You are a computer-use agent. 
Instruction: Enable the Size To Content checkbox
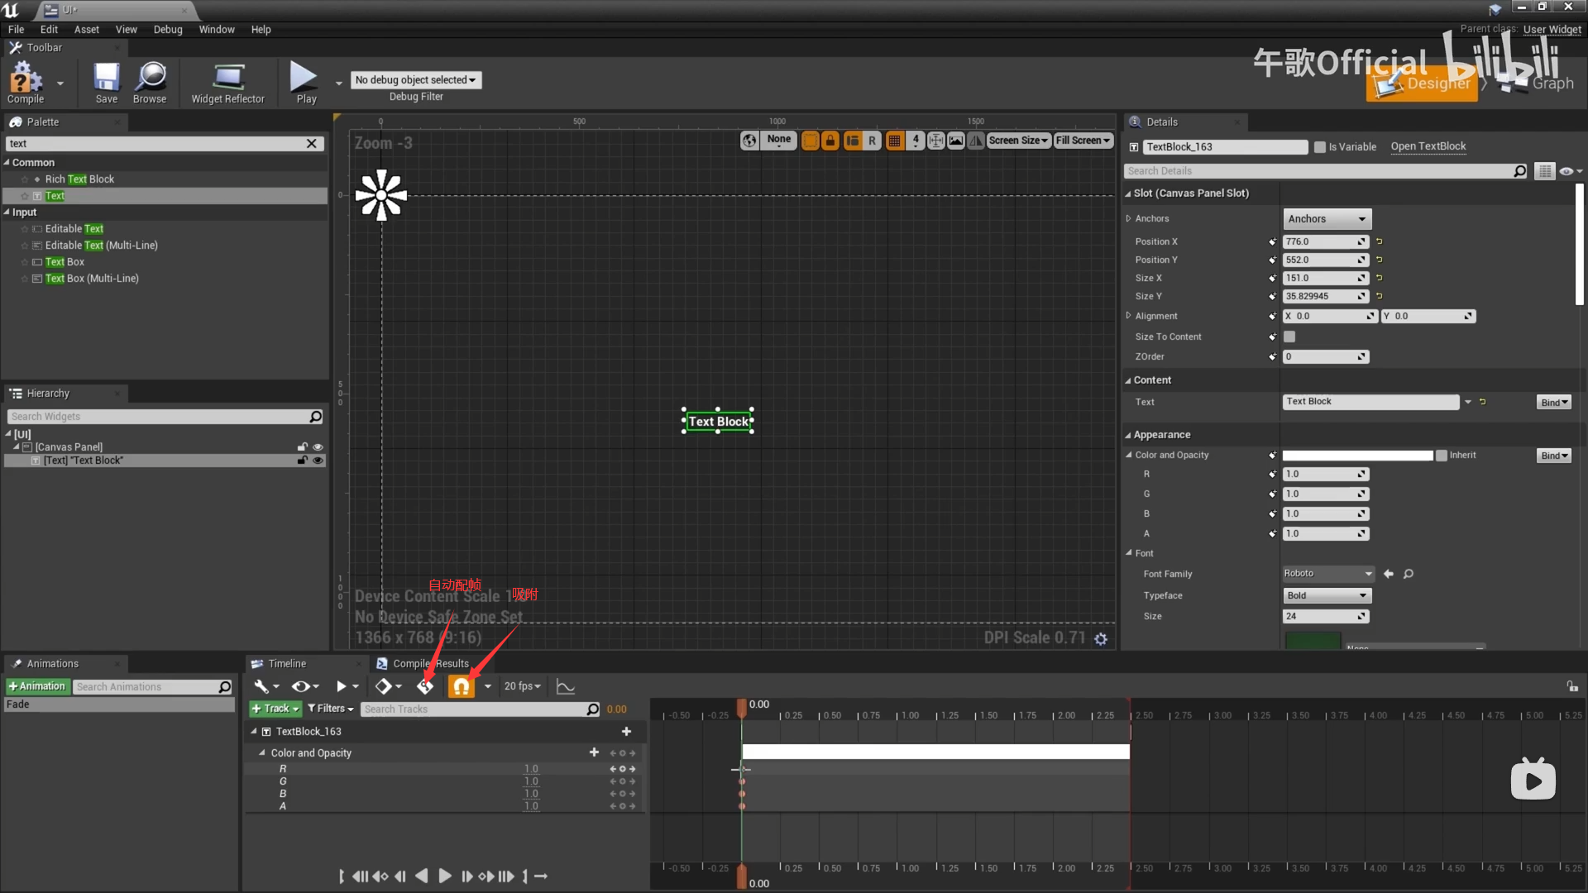tap(1289, 337)
